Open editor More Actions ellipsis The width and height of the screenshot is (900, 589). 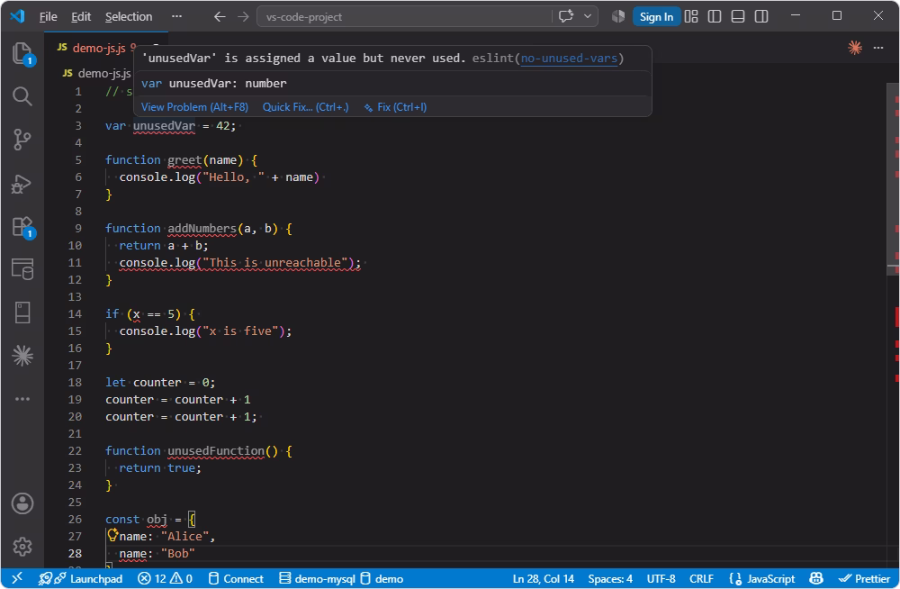point(878,48)
